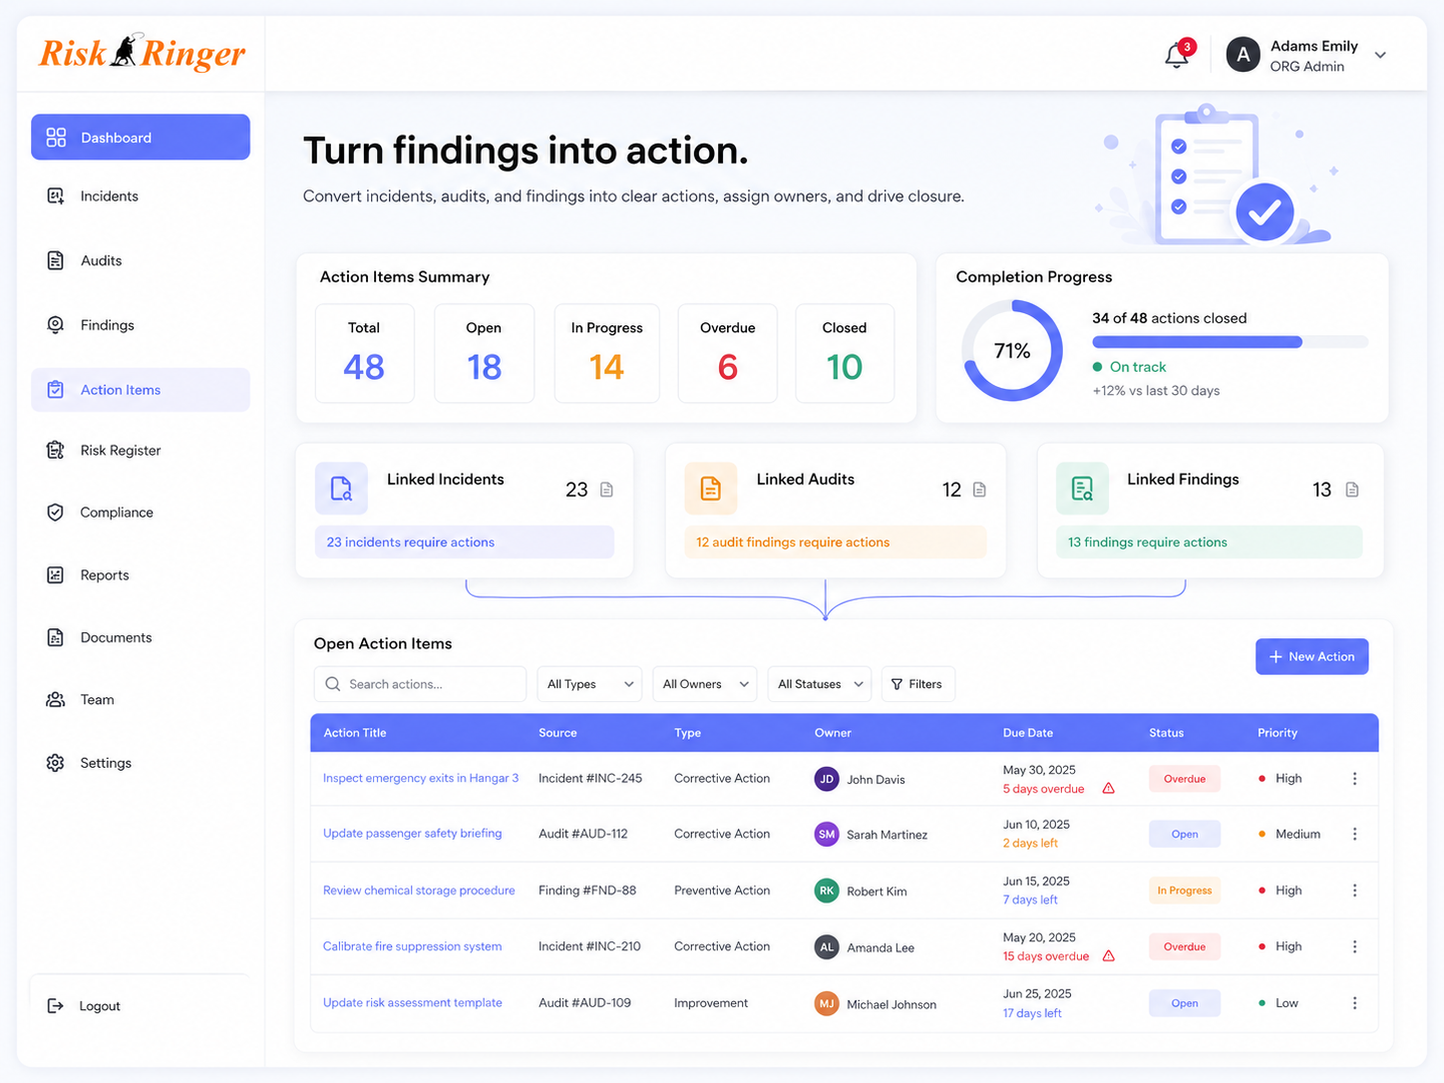Click the Incidents sidebar icon
Viewport: 1444px width, 1083px height.
point(56,196)
